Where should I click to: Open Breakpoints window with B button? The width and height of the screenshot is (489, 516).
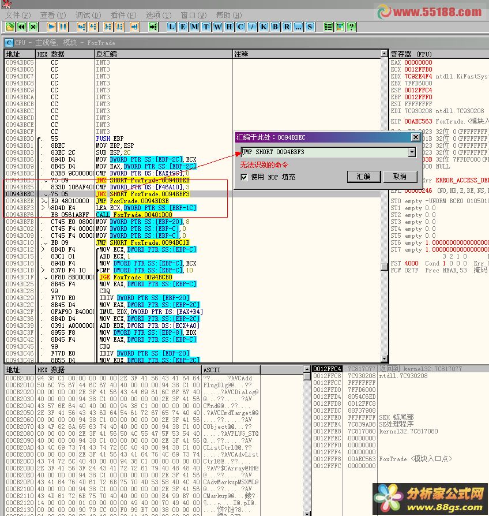(x=275, y=27)
